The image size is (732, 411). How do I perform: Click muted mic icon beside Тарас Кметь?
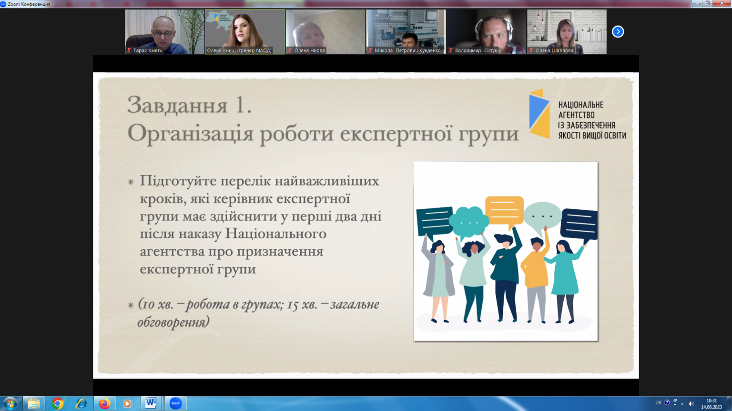[129, 50]
